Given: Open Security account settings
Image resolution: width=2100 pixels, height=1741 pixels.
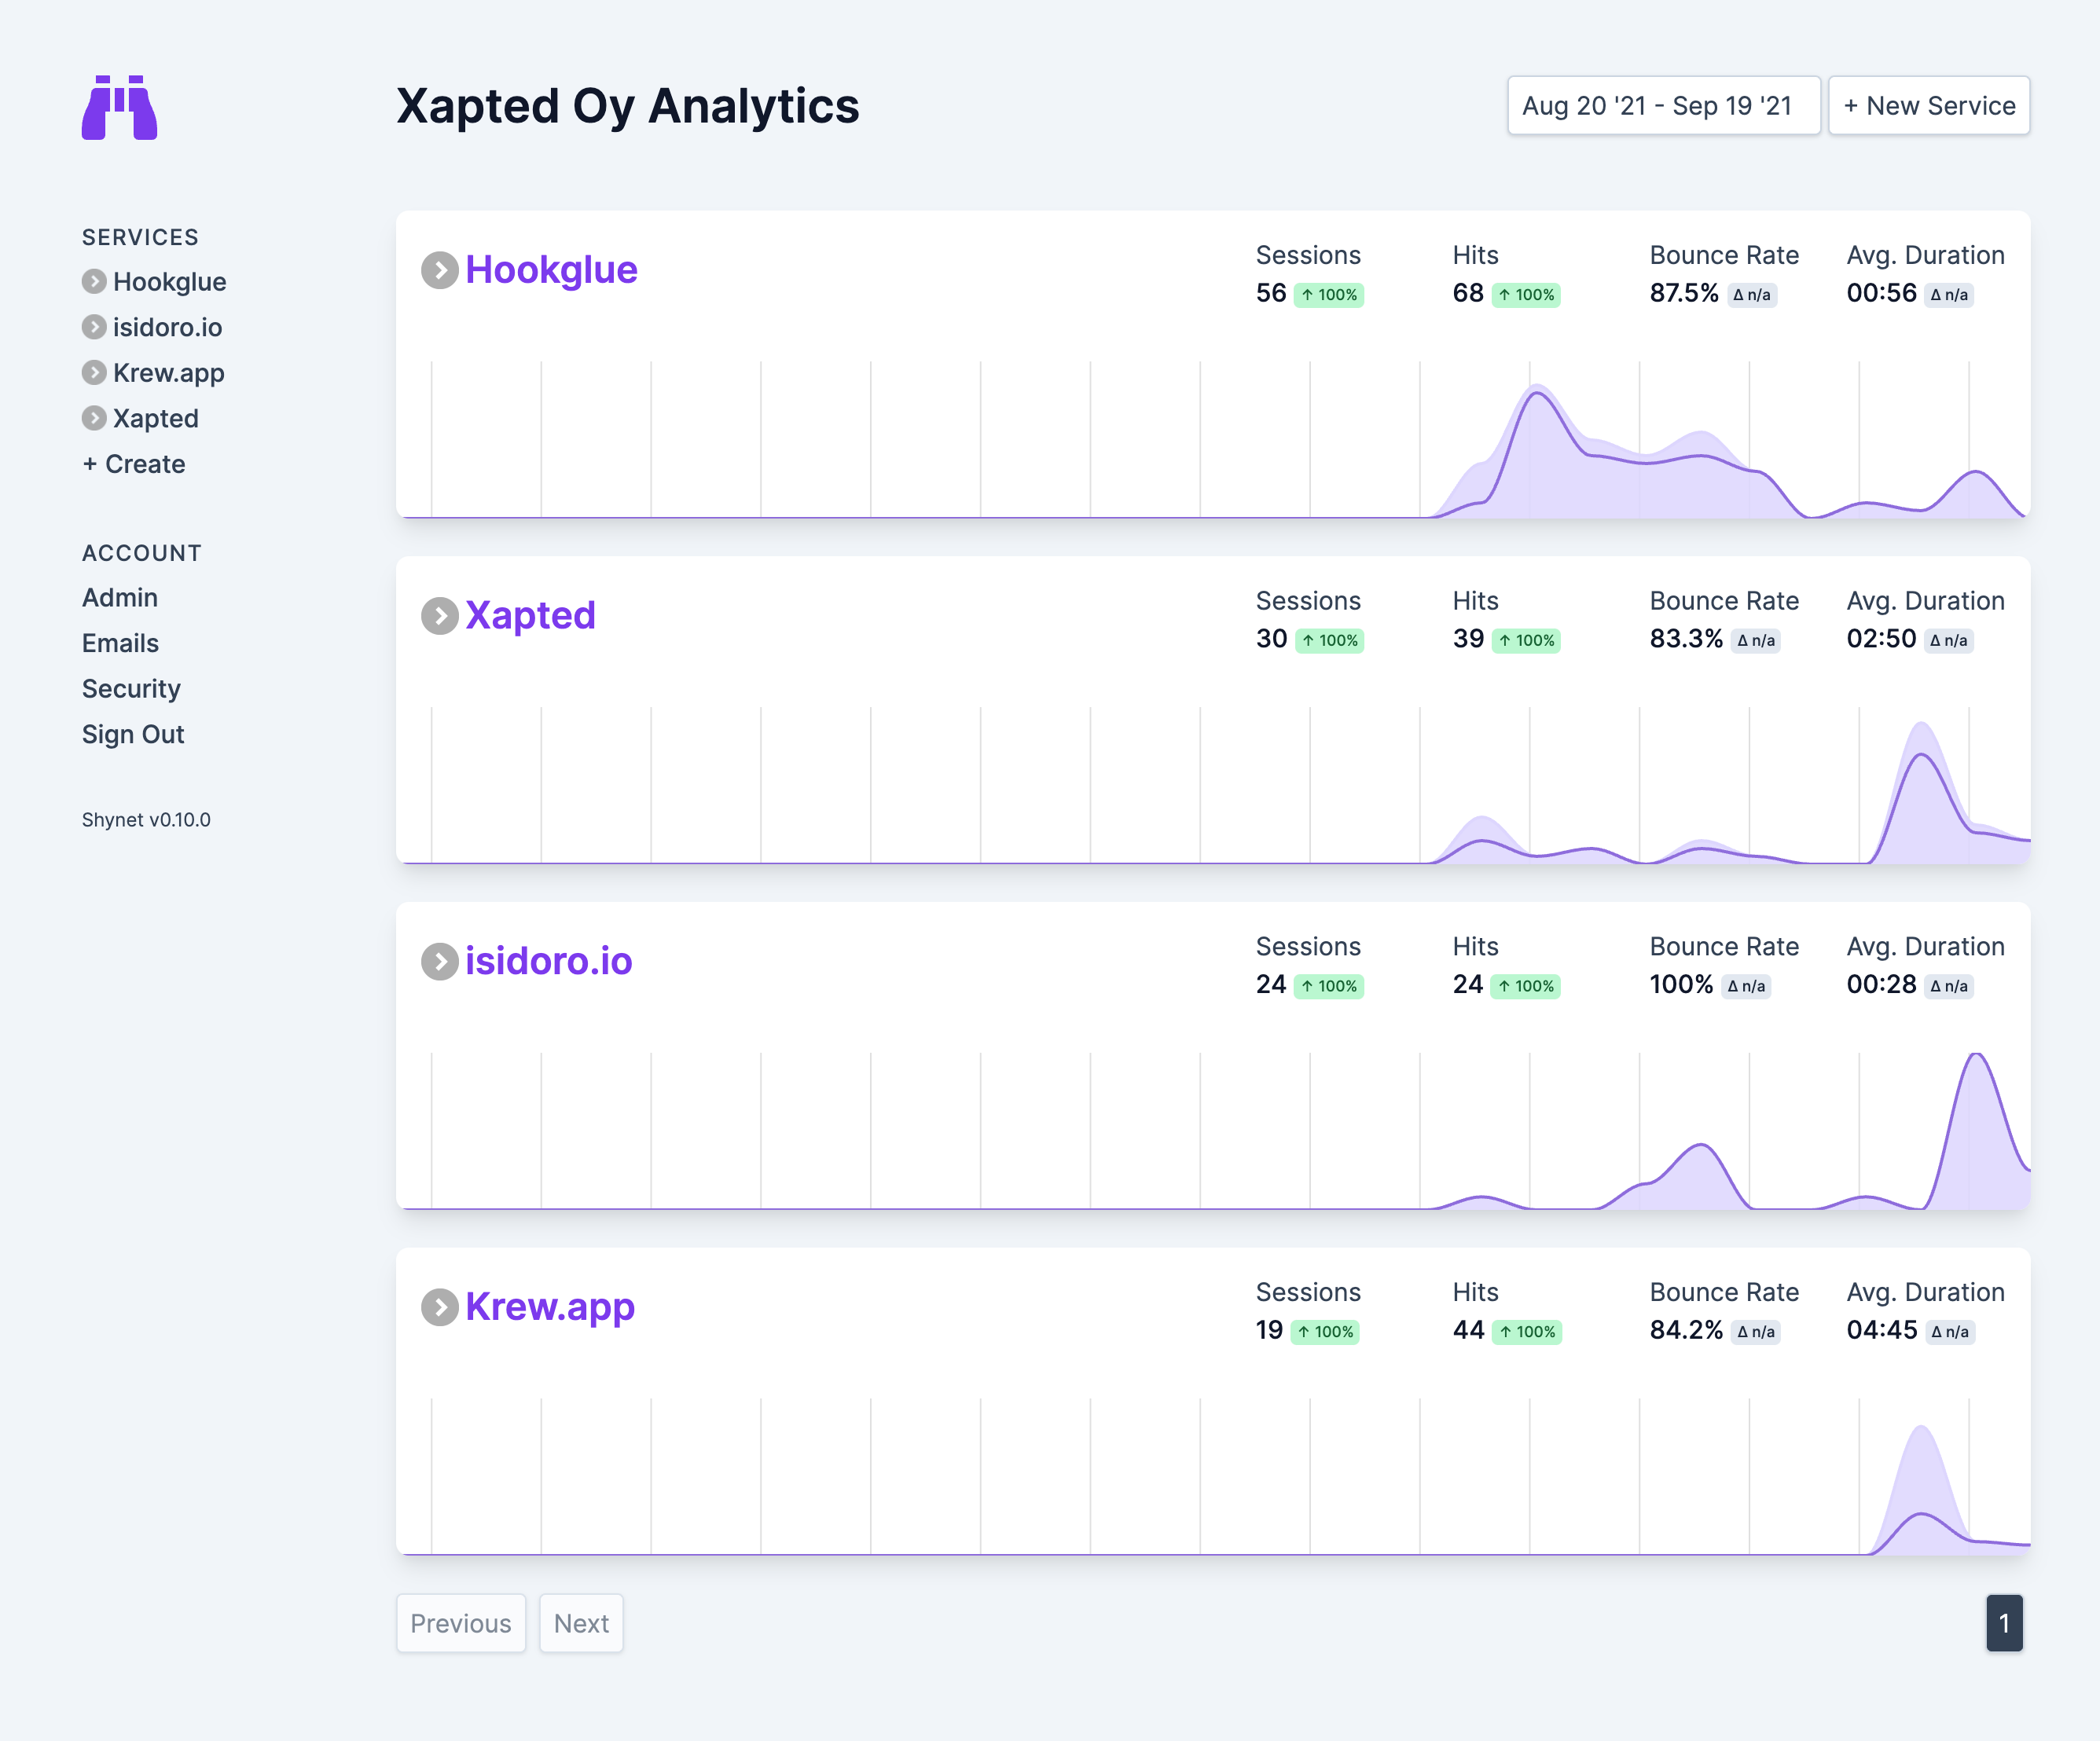Looking at the screenshot, I should 131,688.
